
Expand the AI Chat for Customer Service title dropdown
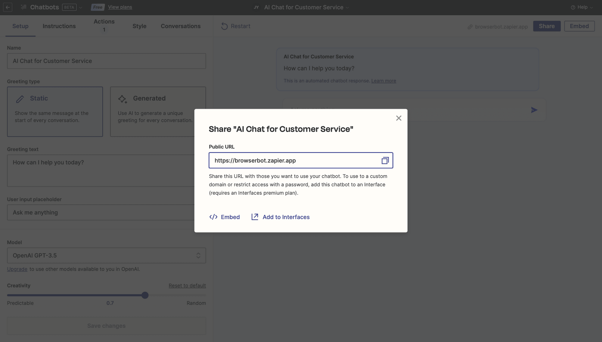347,7
